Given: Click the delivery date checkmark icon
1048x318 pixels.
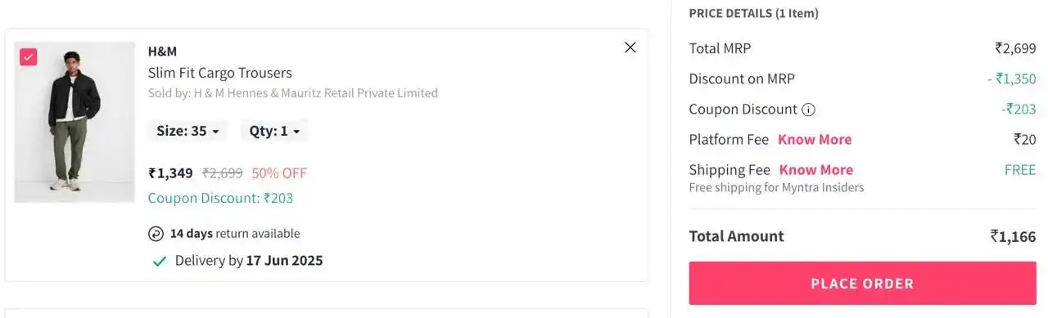Looking at the screenshot, I should (160, 262).
